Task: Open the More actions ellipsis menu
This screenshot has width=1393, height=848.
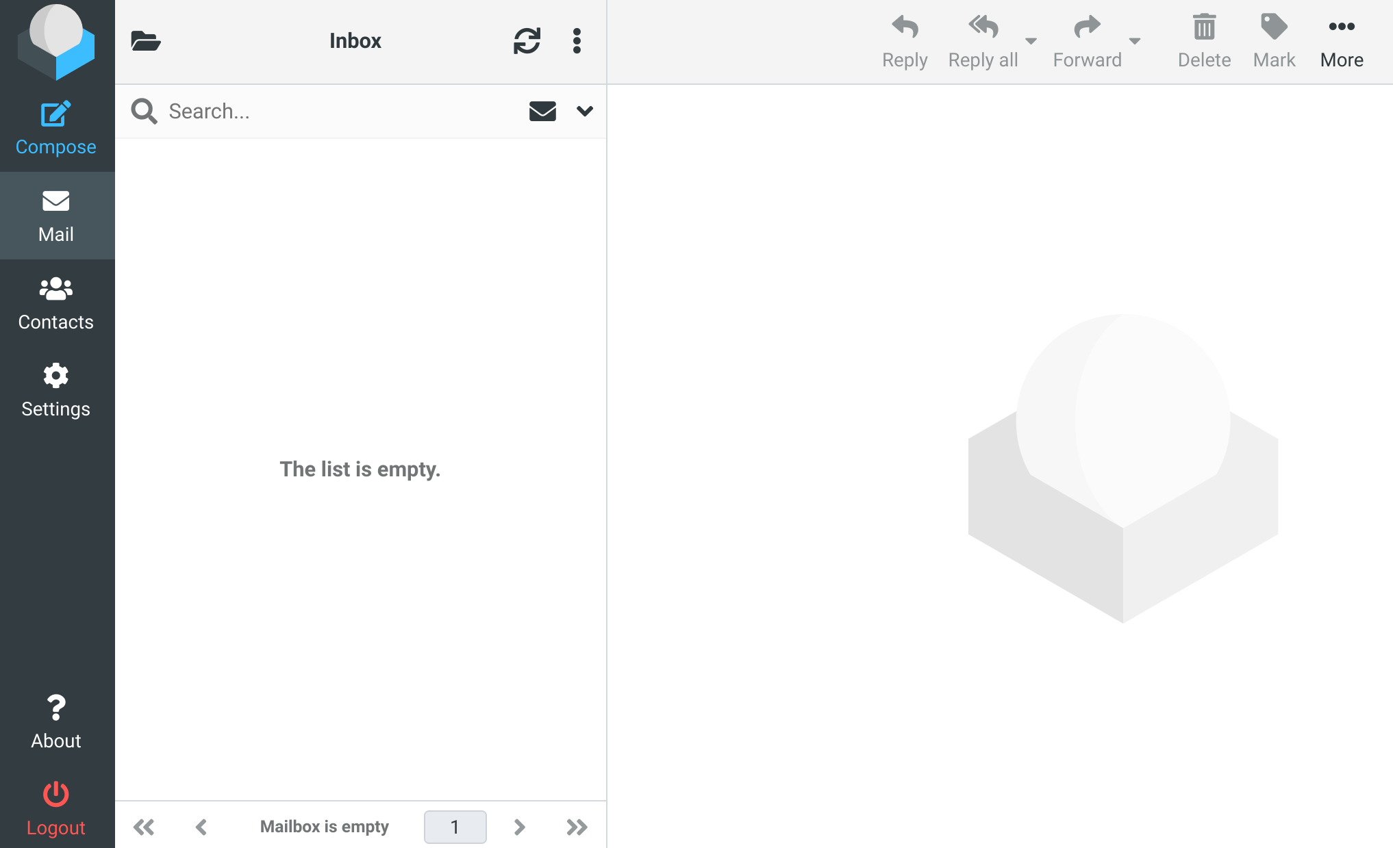Action: click(1341, 27)
